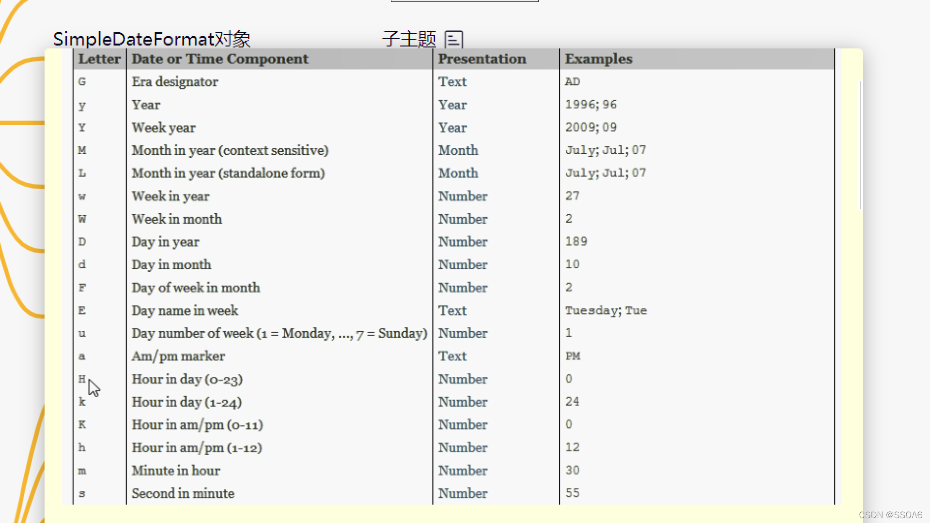The width and height of the screenshot is (930, 523).
Task: Click the 189 example value
Action: (x=576, y=242)
